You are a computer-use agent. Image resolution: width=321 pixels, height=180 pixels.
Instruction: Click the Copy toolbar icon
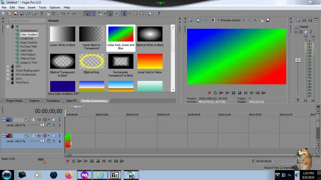[x=48, y=13]
